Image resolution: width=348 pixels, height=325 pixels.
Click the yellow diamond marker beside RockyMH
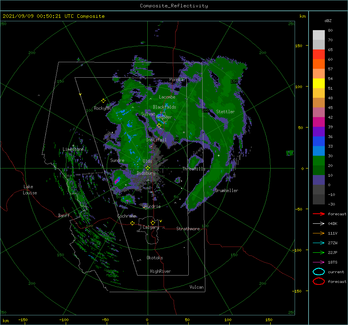(103, 101)
